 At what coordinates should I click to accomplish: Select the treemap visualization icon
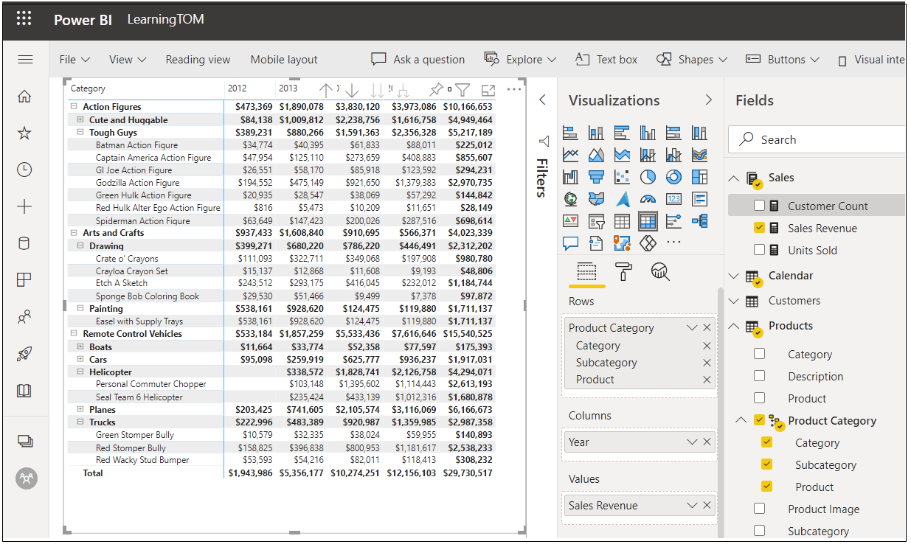699,177
